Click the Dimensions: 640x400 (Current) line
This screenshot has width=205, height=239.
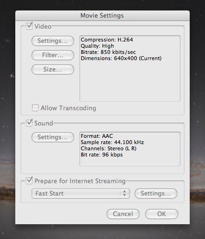(121, 58)
